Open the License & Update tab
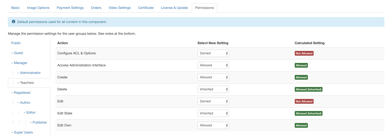The height and width of the screenshot is (140, 388). [x=174, y=8]
